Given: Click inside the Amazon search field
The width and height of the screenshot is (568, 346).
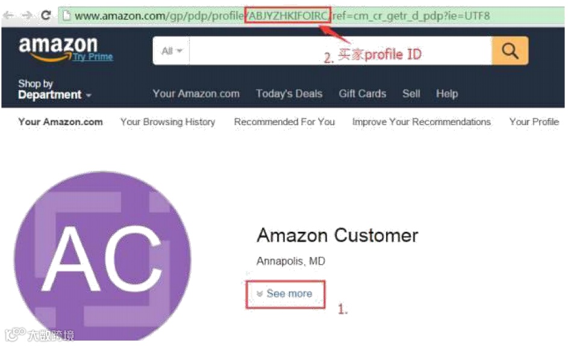Looking at the screenshot, I should click(340, 51).
